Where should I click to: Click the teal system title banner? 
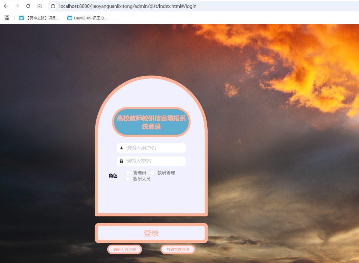click(x=151, y=122)
